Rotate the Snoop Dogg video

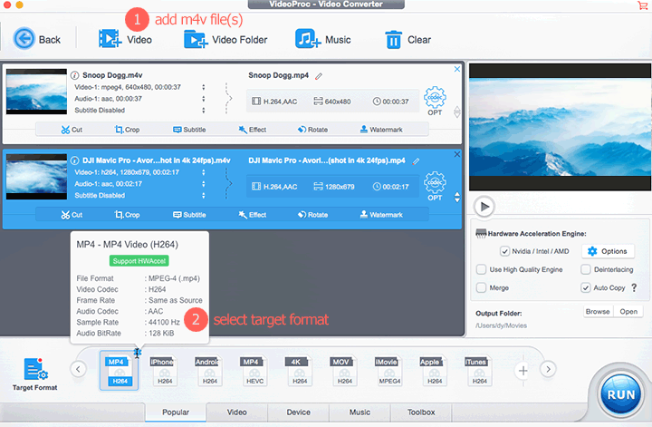(x=312, y=130)
